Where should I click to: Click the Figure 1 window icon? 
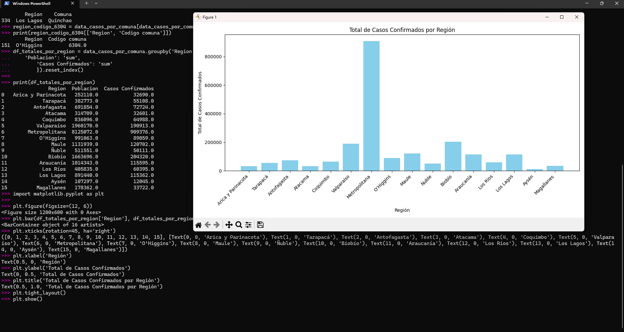tap(198, 17)
